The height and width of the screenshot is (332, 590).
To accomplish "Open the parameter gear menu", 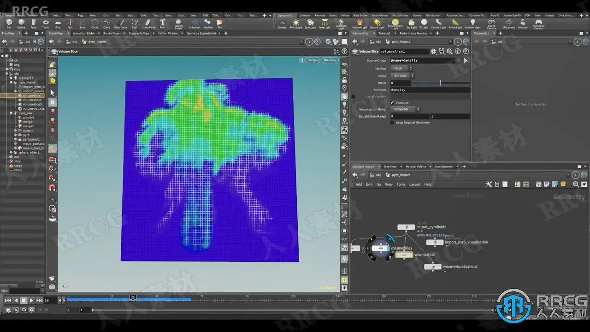I will (x=433, y=52).
